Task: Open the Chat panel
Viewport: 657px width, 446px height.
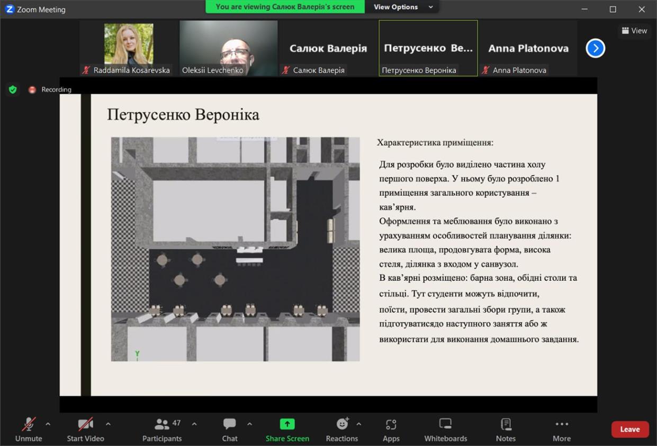Action: tap(230, 429)
